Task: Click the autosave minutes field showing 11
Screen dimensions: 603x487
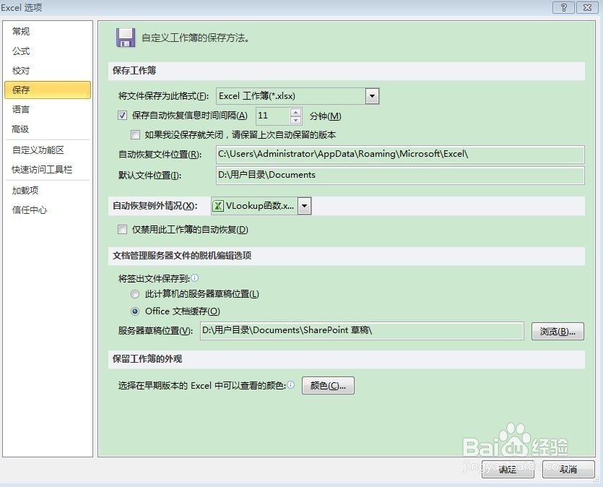Action: (273, 116)
